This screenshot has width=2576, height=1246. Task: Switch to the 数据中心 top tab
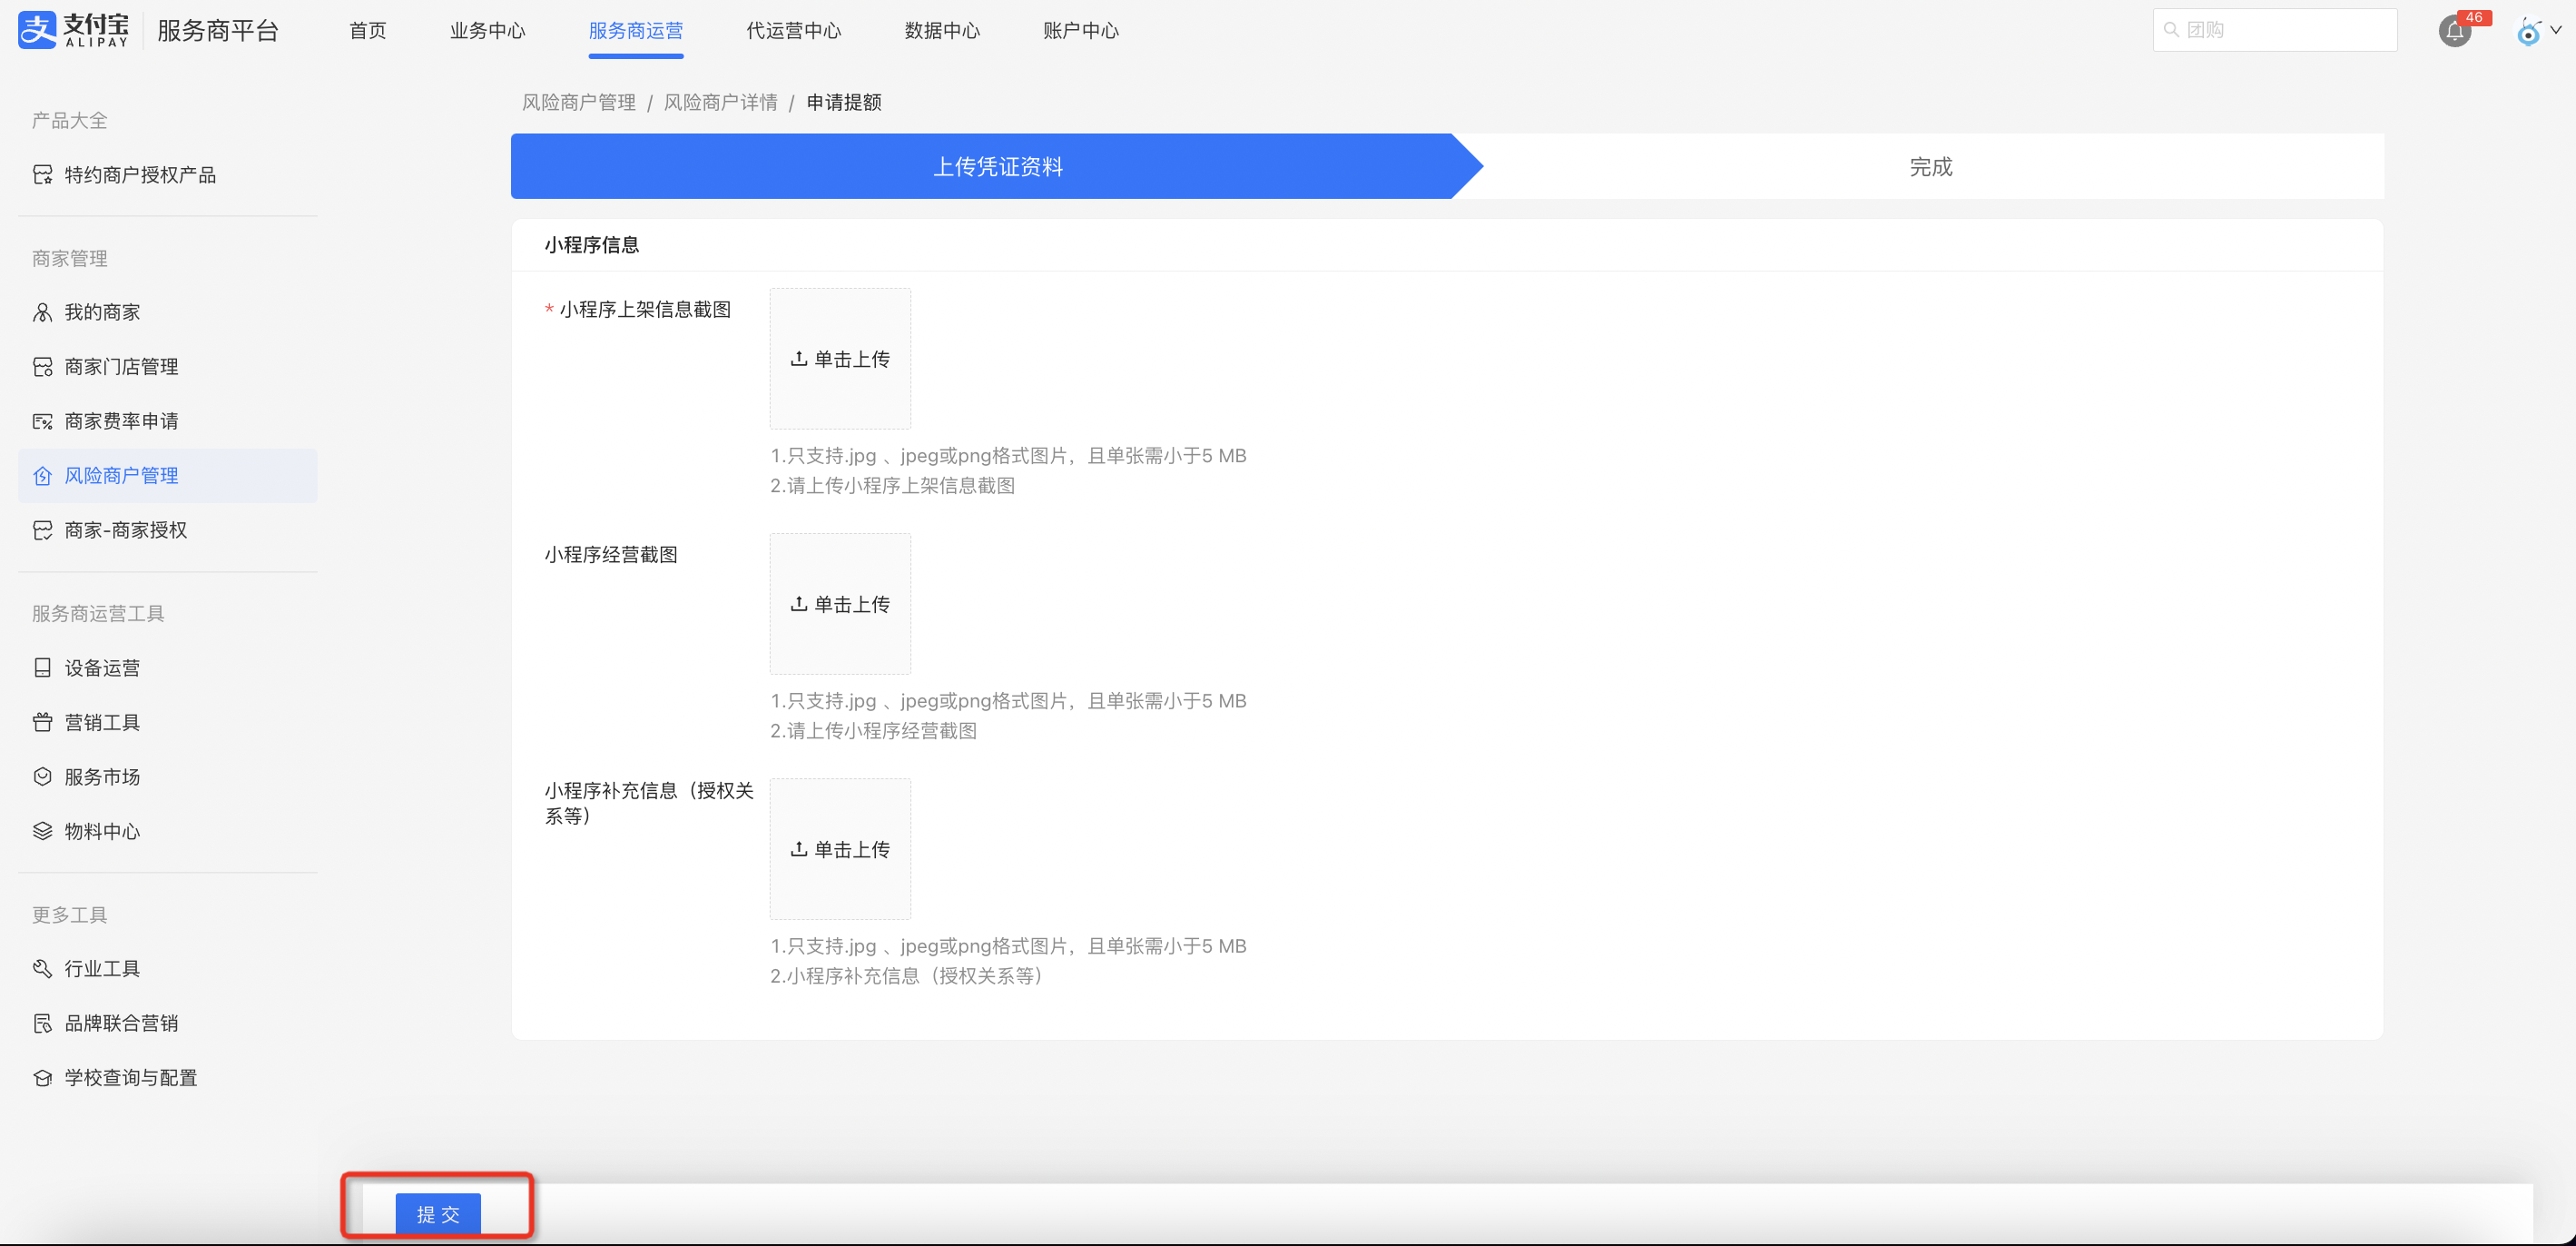click(941, 31)
